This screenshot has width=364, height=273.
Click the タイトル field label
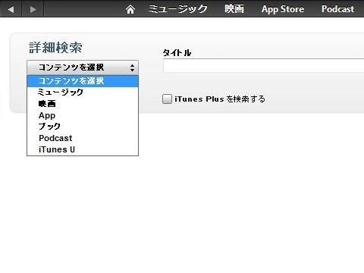(x=177, y=52)
